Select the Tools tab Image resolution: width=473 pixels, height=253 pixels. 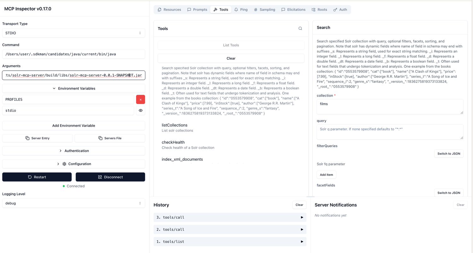[221, 10]
